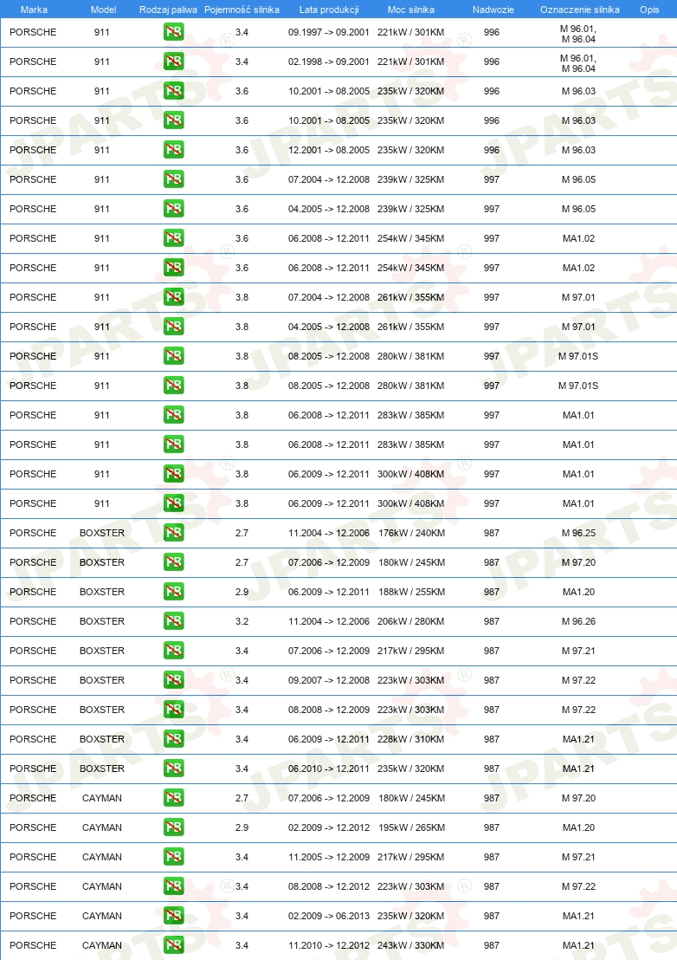Click the Nadwozie column header

tap(493, 10)
